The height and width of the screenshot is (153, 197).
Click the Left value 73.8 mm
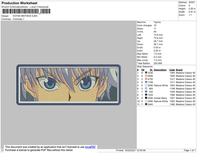click(158, 35)
